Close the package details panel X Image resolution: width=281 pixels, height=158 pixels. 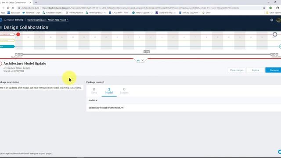coord(143,61)
